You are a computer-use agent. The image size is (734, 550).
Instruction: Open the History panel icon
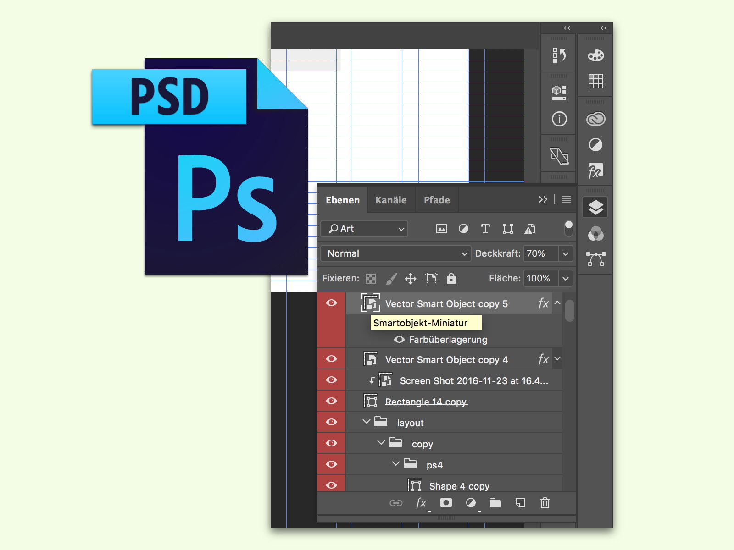click(x=559, y=56)
